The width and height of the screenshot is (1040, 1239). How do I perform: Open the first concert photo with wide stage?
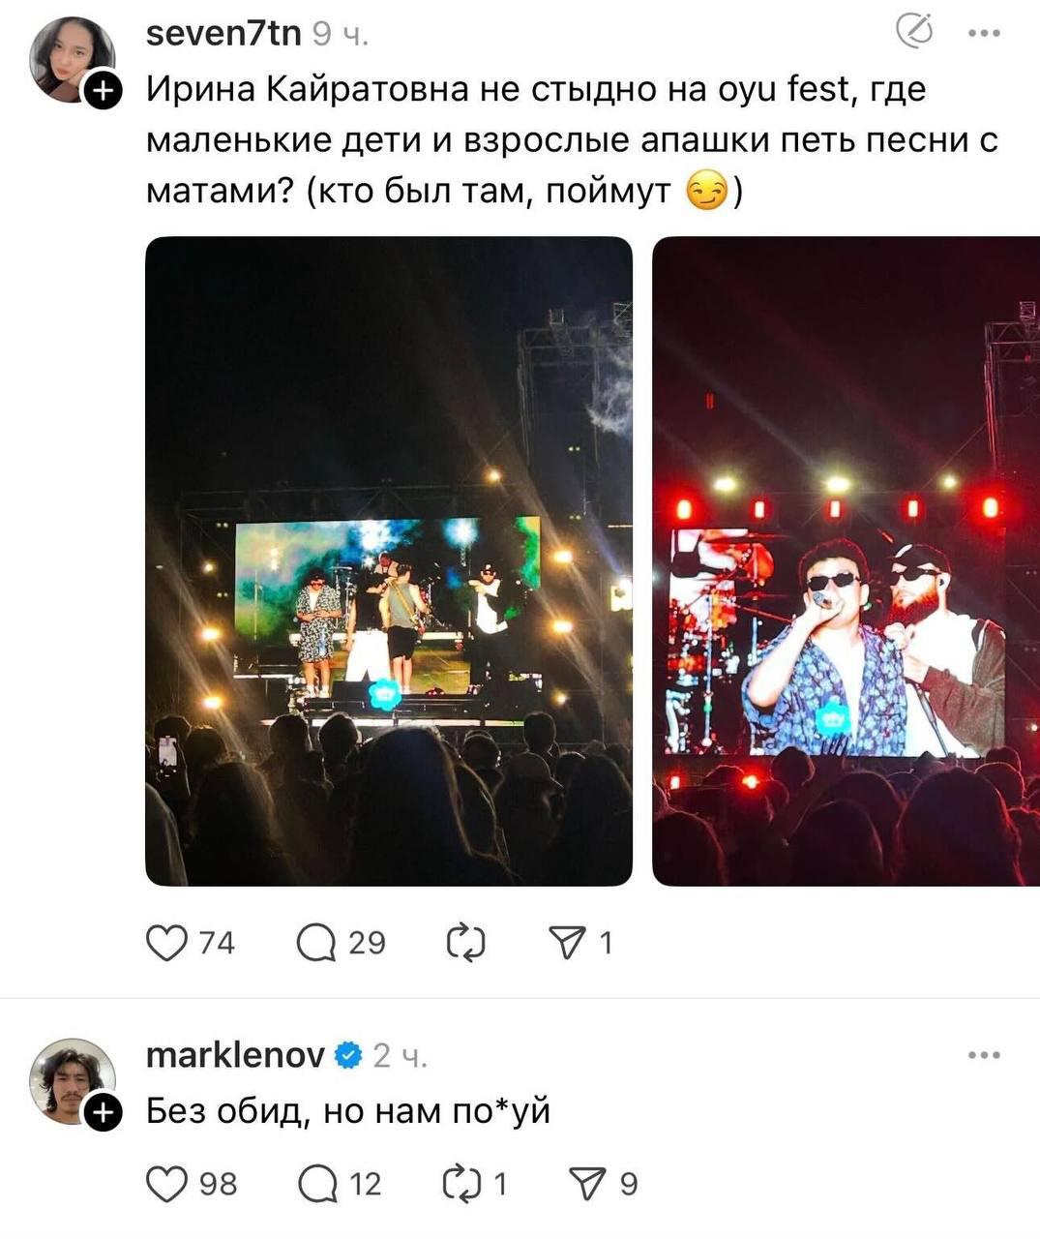[389, 560]
